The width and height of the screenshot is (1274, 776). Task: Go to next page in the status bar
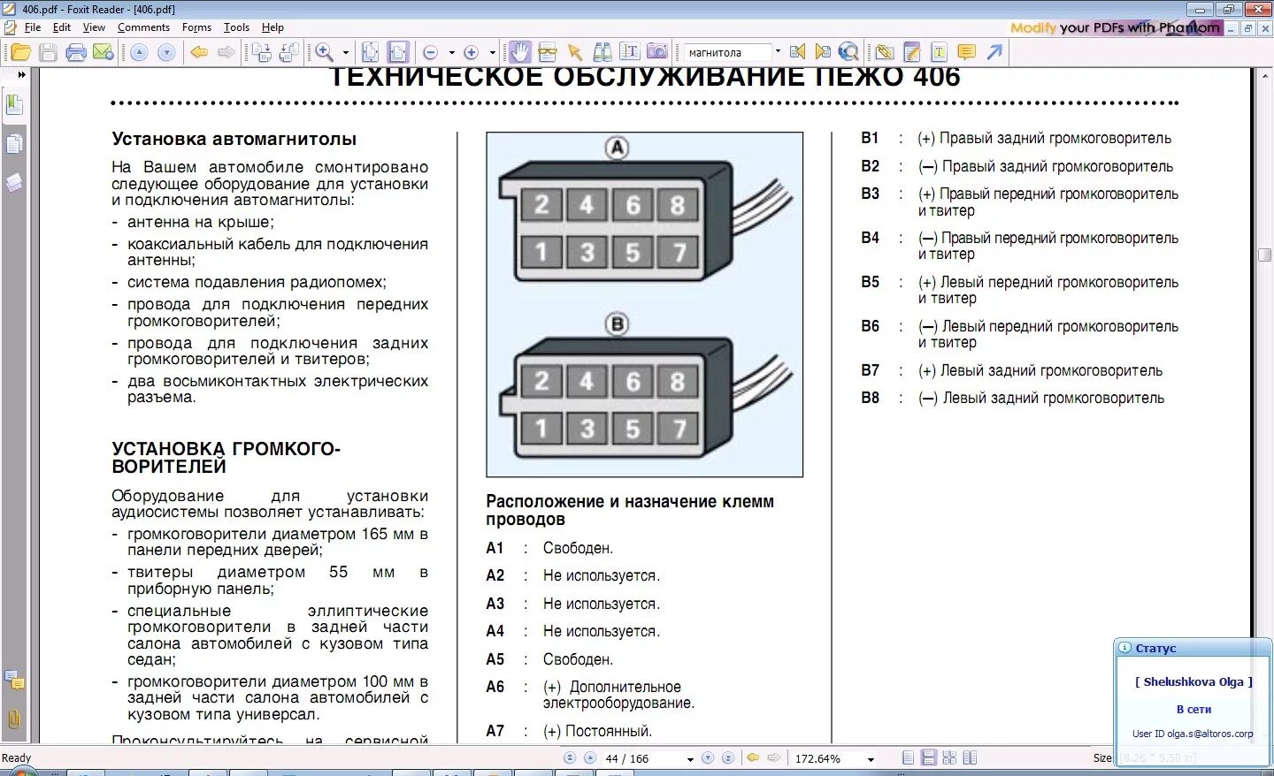pyautogui.click(x=708, y=758)
